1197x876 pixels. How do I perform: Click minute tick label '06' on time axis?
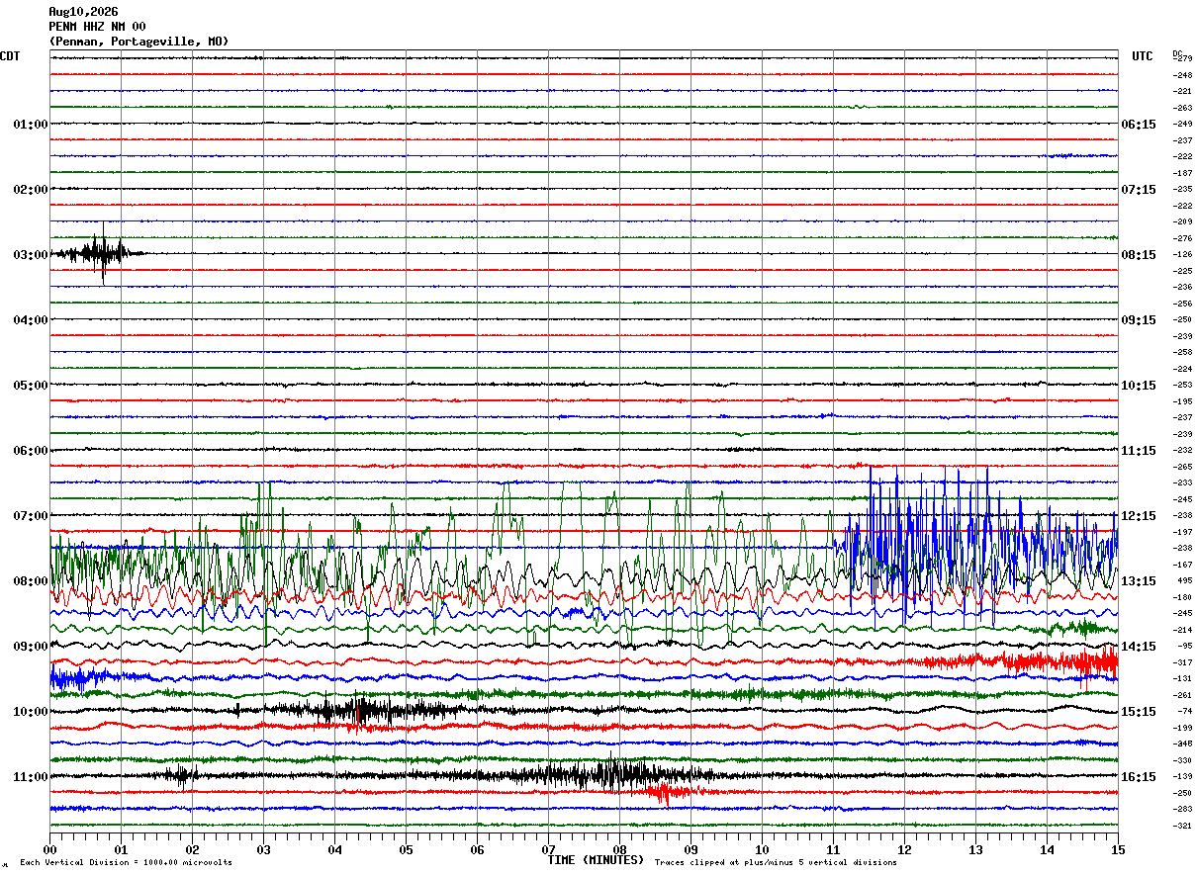click(478, 849)
